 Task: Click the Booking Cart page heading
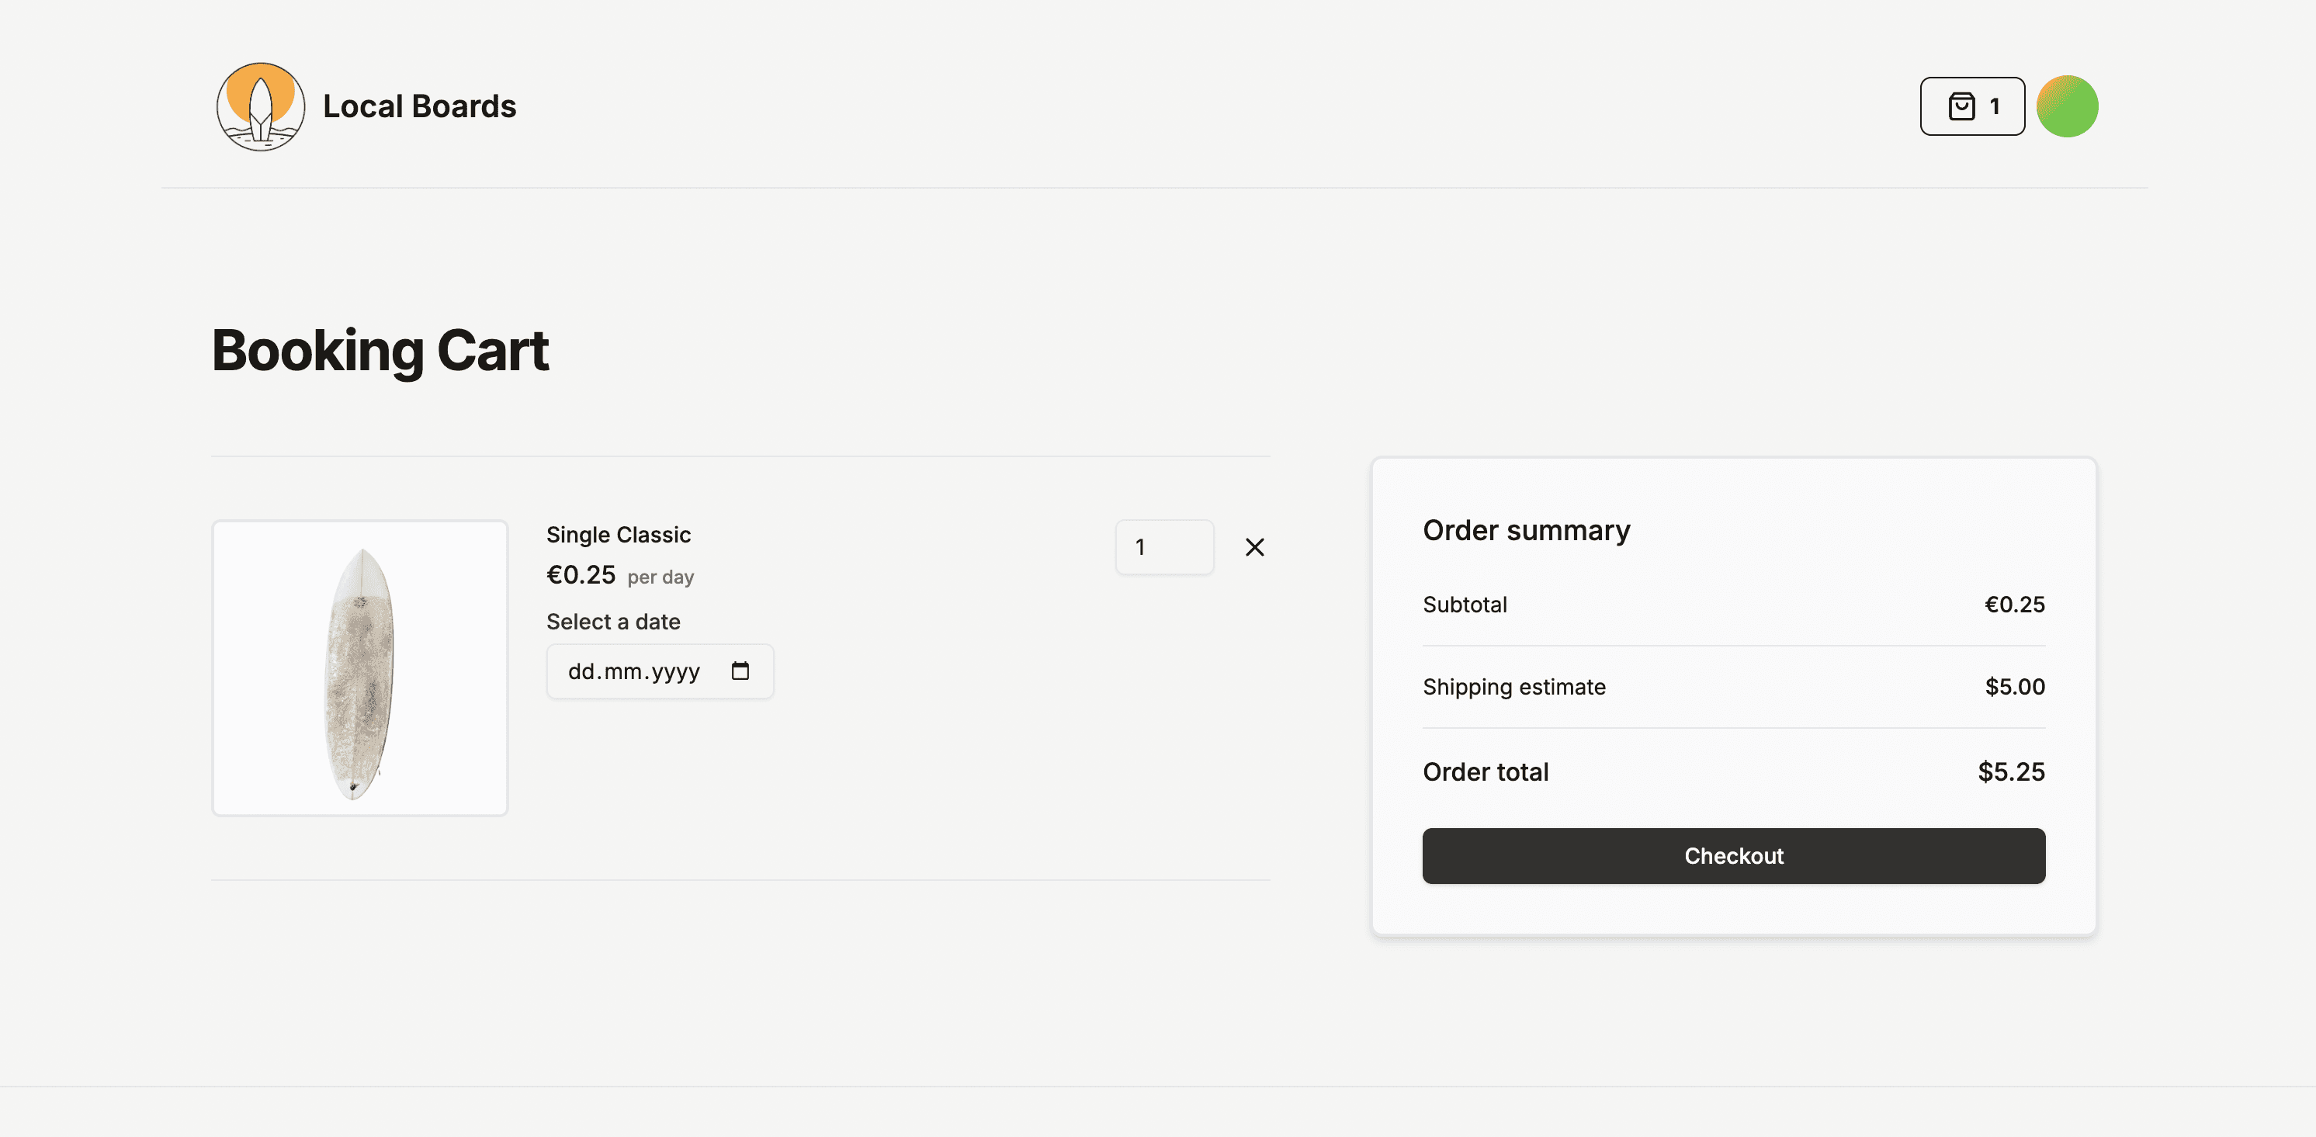point(380,351)
